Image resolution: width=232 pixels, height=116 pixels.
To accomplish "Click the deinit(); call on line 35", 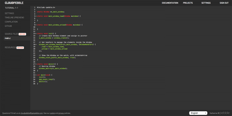I will [43, 82].
